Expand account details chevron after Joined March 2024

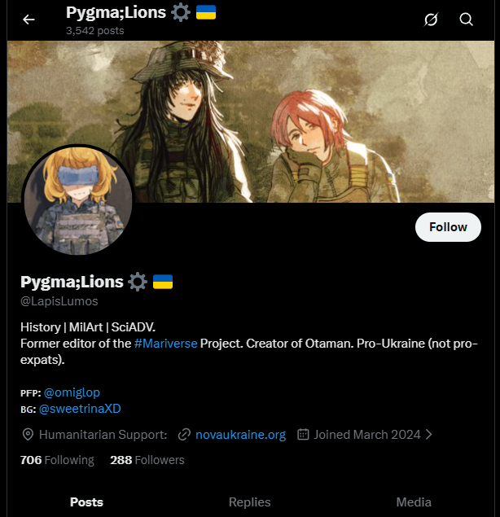429,434
